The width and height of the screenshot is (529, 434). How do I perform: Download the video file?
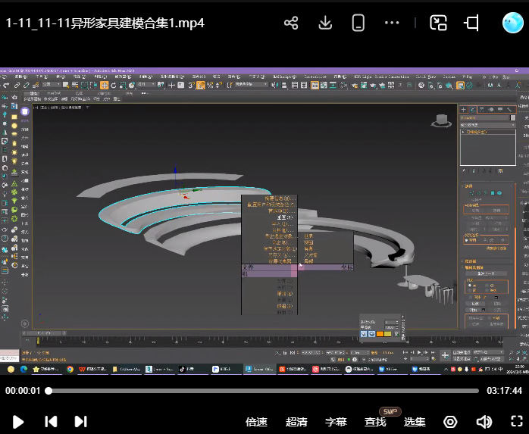[x=325, y=23]
